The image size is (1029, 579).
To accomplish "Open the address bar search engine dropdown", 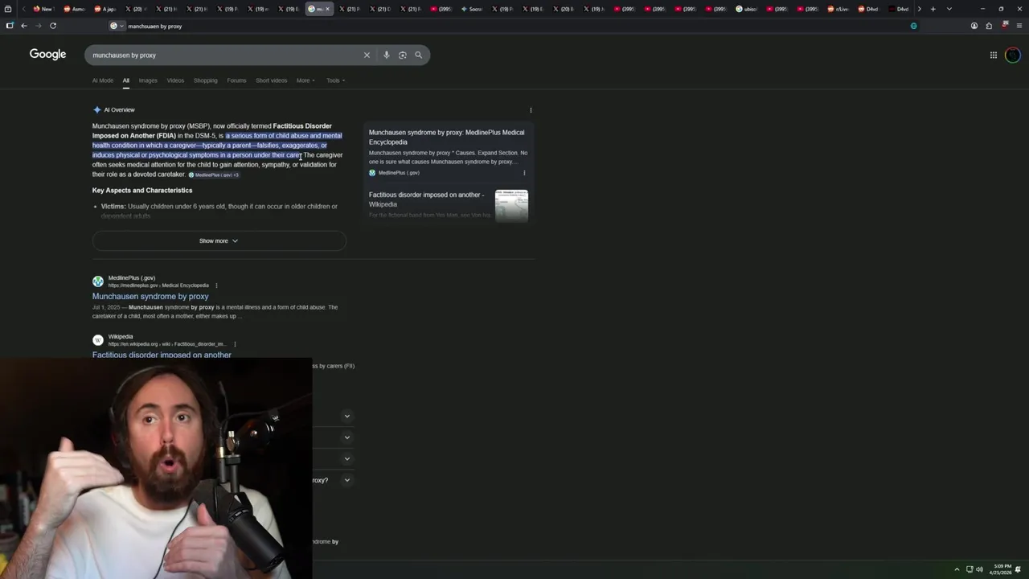I will (117, 26).
